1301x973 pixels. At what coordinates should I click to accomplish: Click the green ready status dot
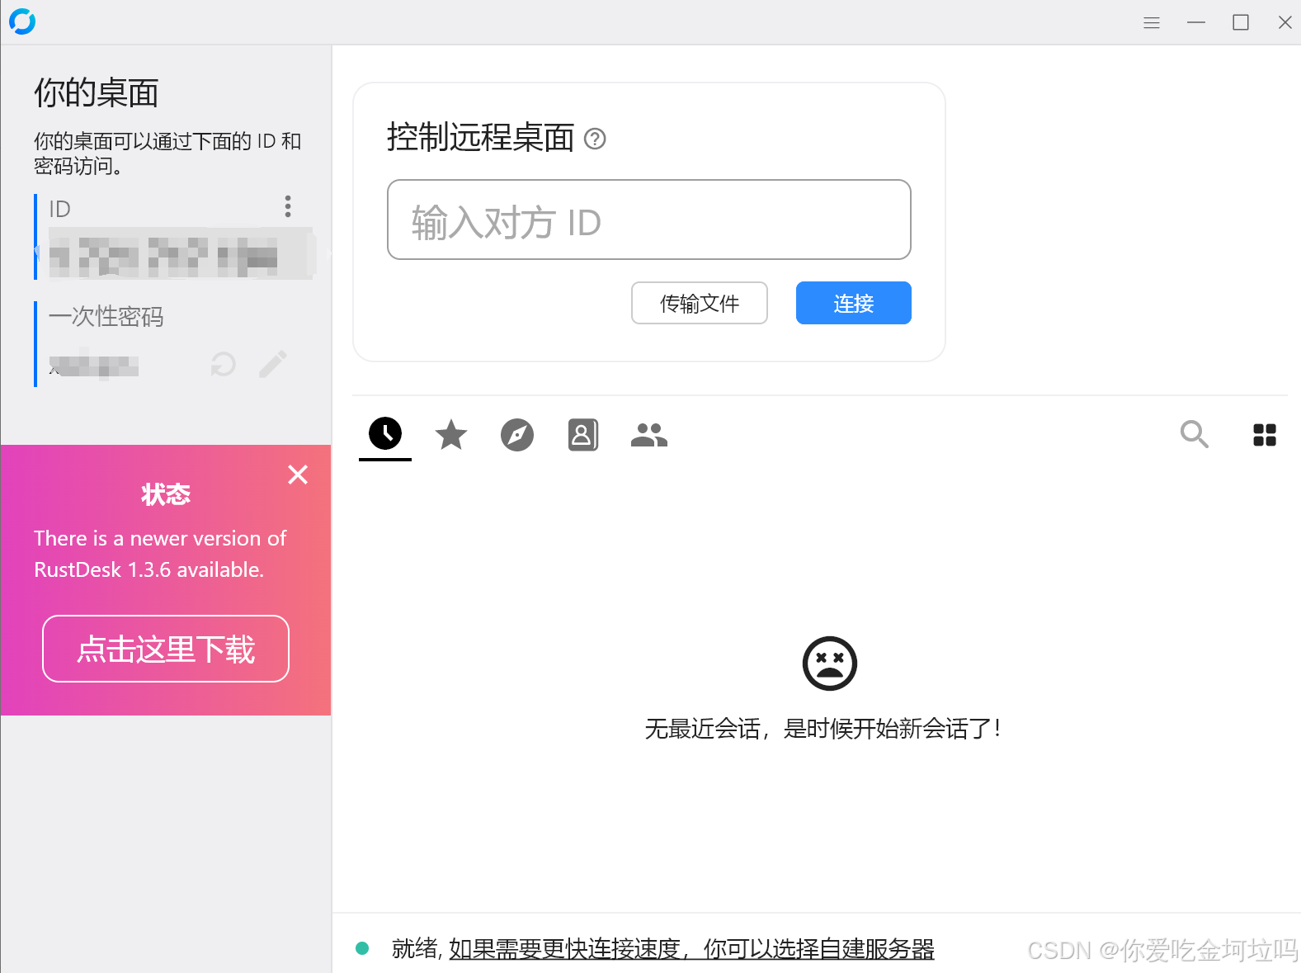(x=362, y=948)
